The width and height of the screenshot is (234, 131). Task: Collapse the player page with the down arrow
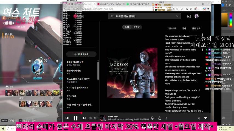[x=205, y=118]
